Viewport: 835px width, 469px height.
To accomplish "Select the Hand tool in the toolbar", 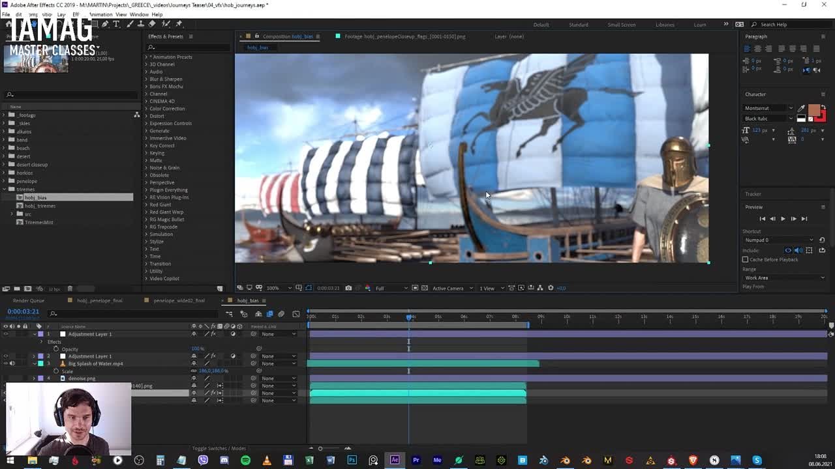I will pyautogui.click(x=34, y=24).
